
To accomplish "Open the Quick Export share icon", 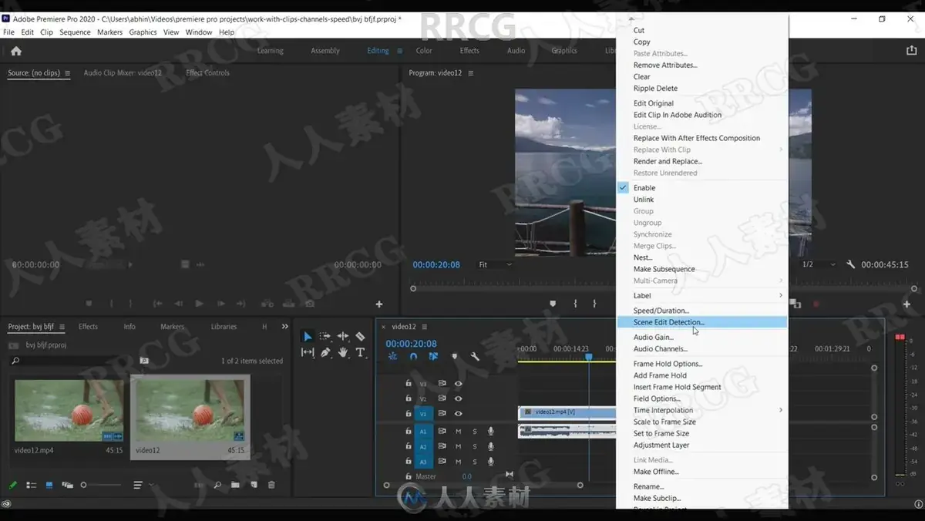I will click(911, 50).
